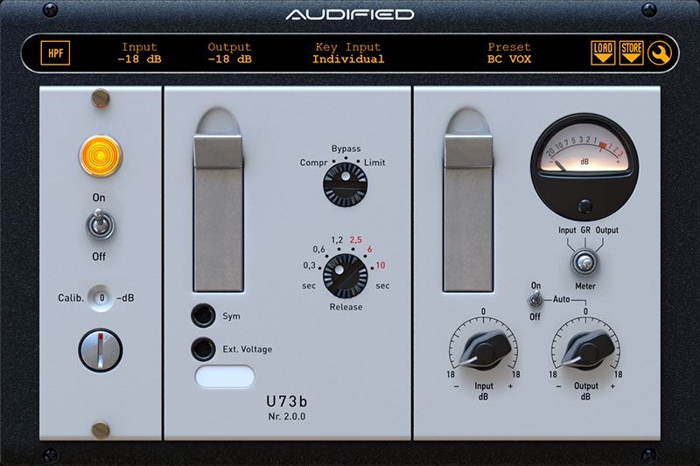Viewport: 700px width, 466px height.
Task: Change Key Input Individual setting
Action: 348,53
